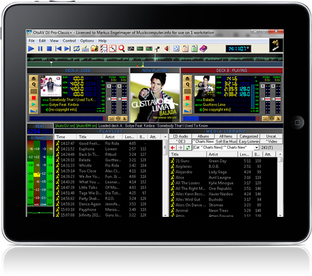Choose the Soft Bar Music category button

pyautogui.click(x=226, y=142)
